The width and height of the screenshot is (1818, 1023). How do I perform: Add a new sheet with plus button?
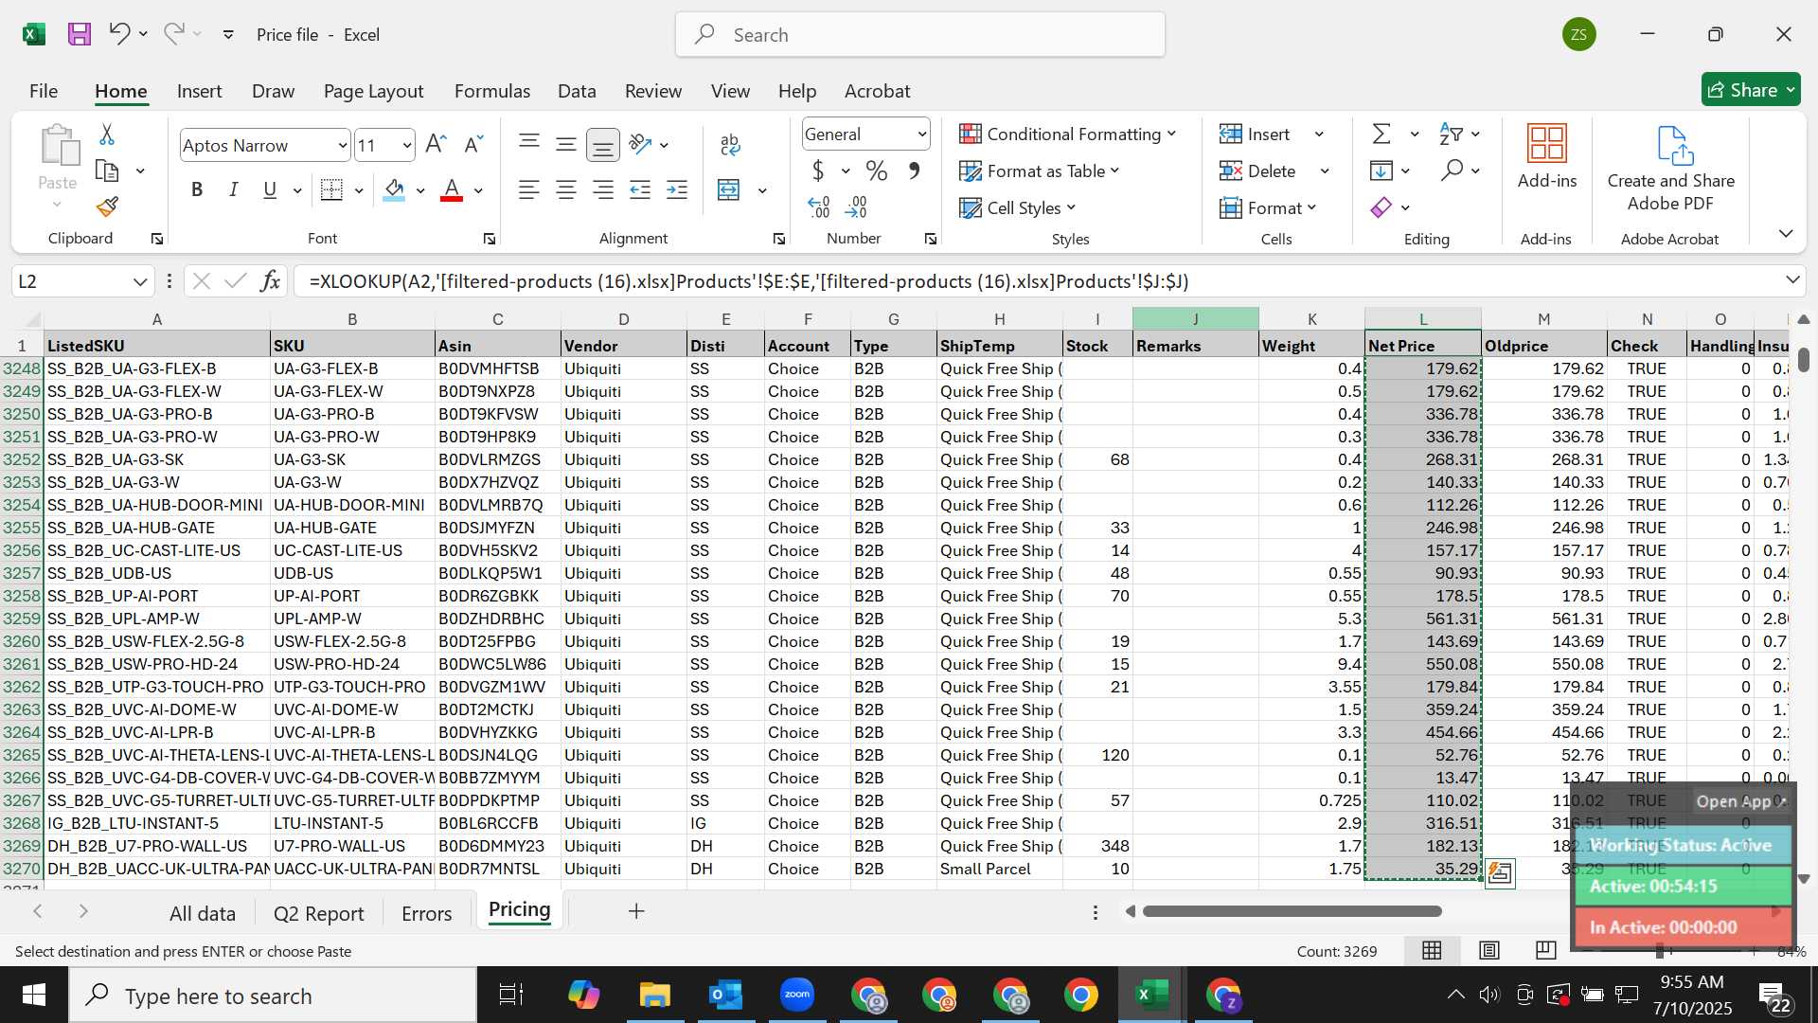pos(636,911)
